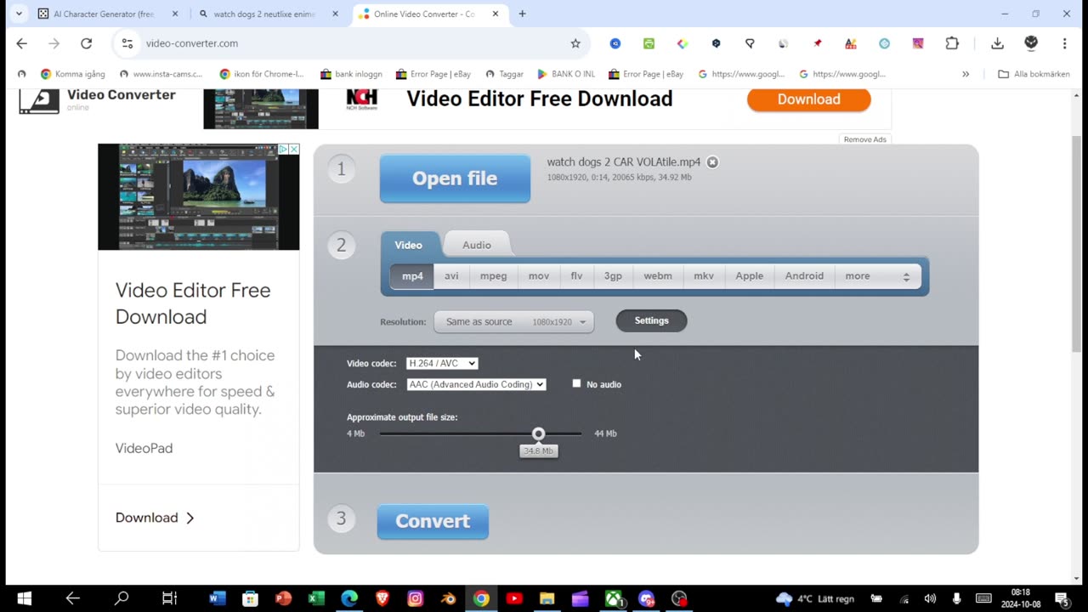Viewport: 1088px width, 612px height.
Task: Click Remove Ads link
Action: pyautogui.click(x=865, y=139)
